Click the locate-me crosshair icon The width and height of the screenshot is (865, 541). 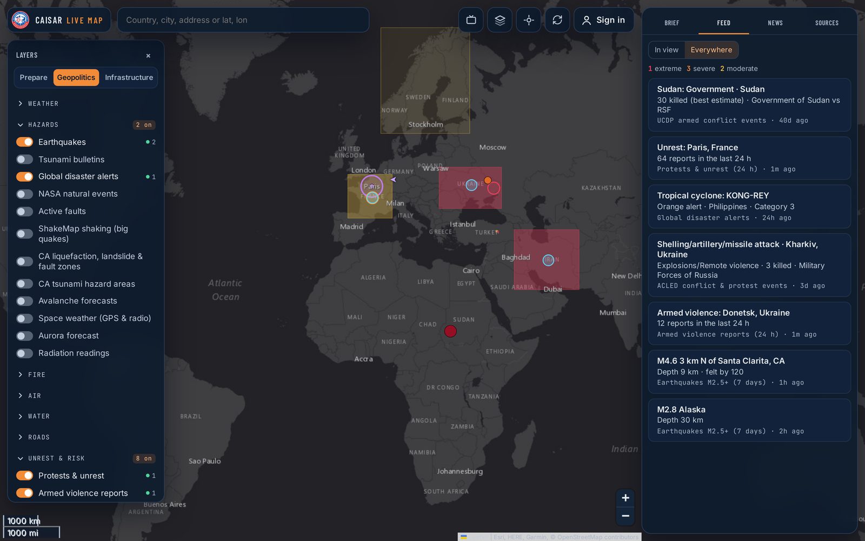529,20
